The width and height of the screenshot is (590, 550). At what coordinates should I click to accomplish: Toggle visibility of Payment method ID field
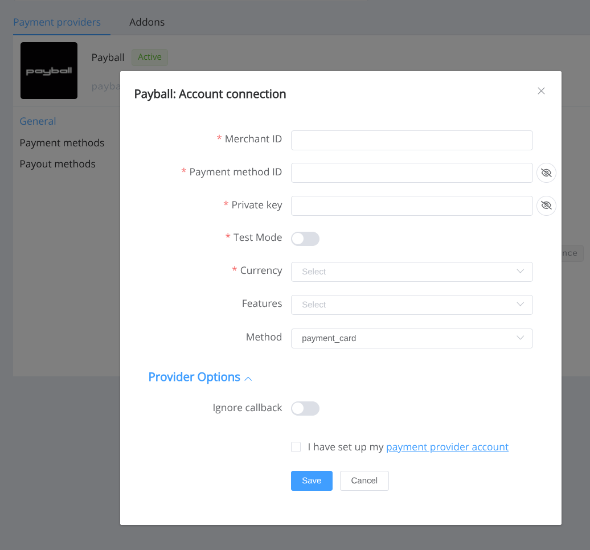pos(546,173)
